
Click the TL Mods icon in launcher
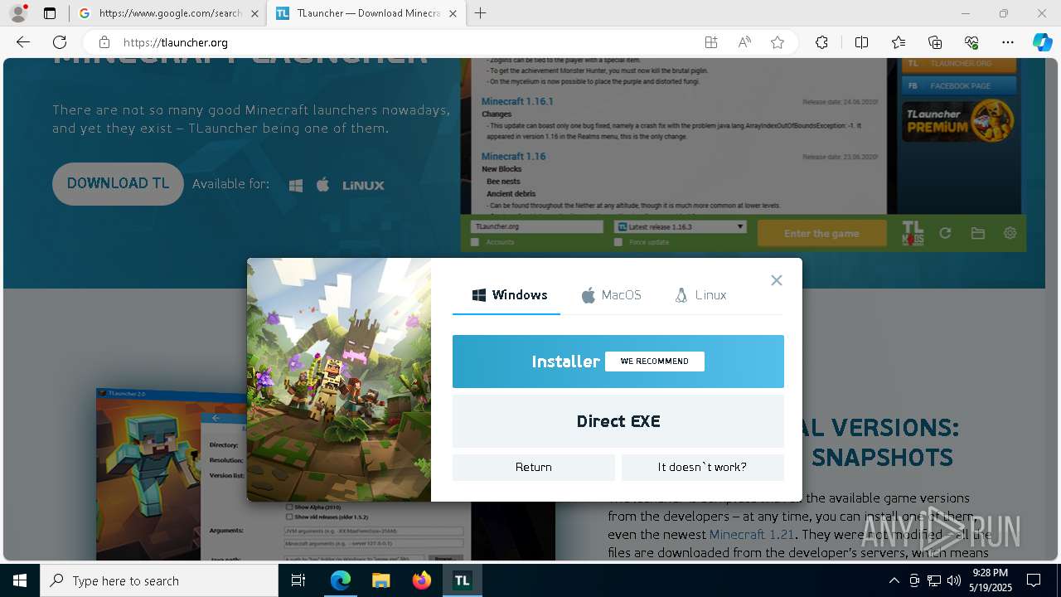tap(913, 233)
